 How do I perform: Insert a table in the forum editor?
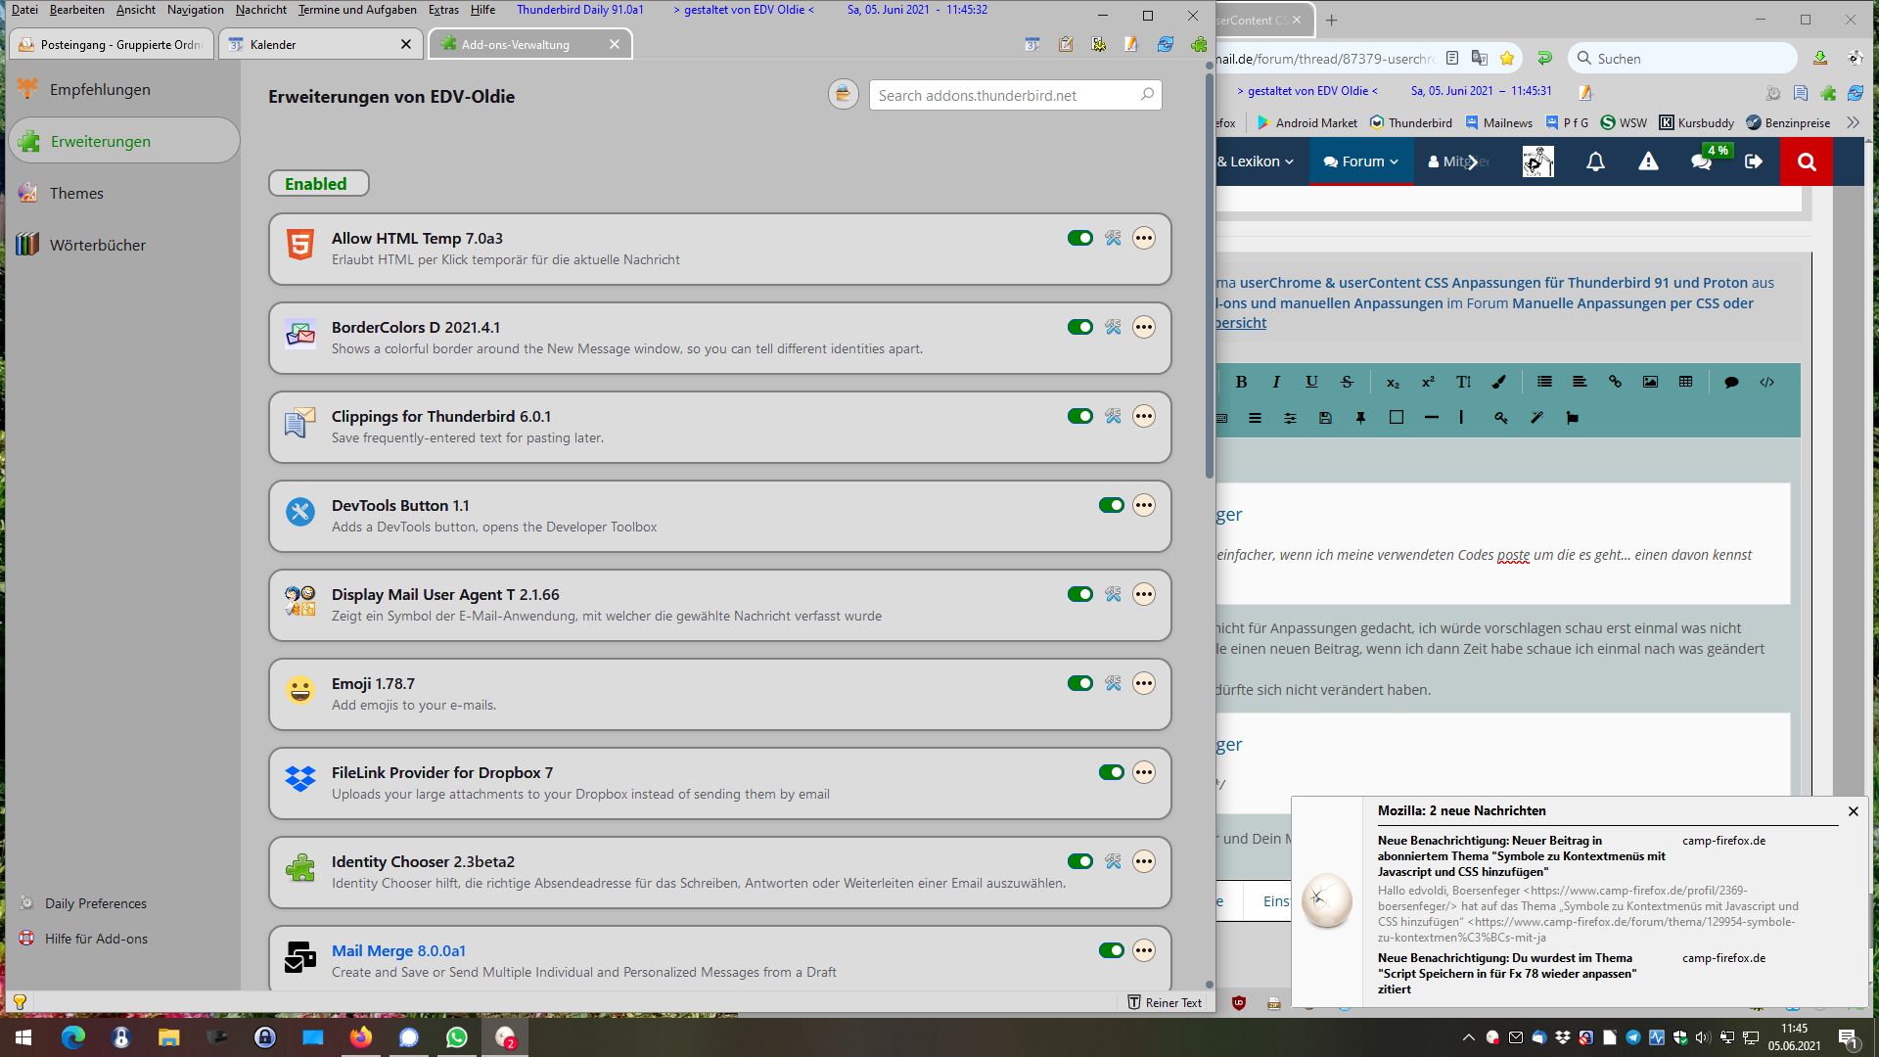(1685, 382)
